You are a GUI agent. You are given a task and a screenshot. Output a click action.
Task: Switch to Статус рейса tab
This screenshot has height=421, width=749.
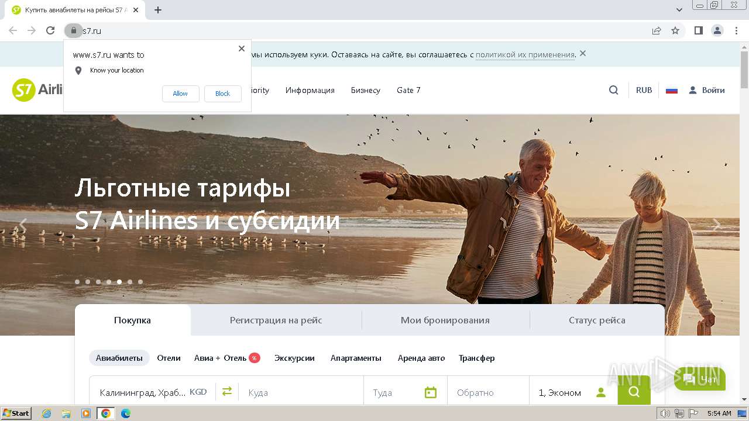pyautogui.click(x=597, y=320)
